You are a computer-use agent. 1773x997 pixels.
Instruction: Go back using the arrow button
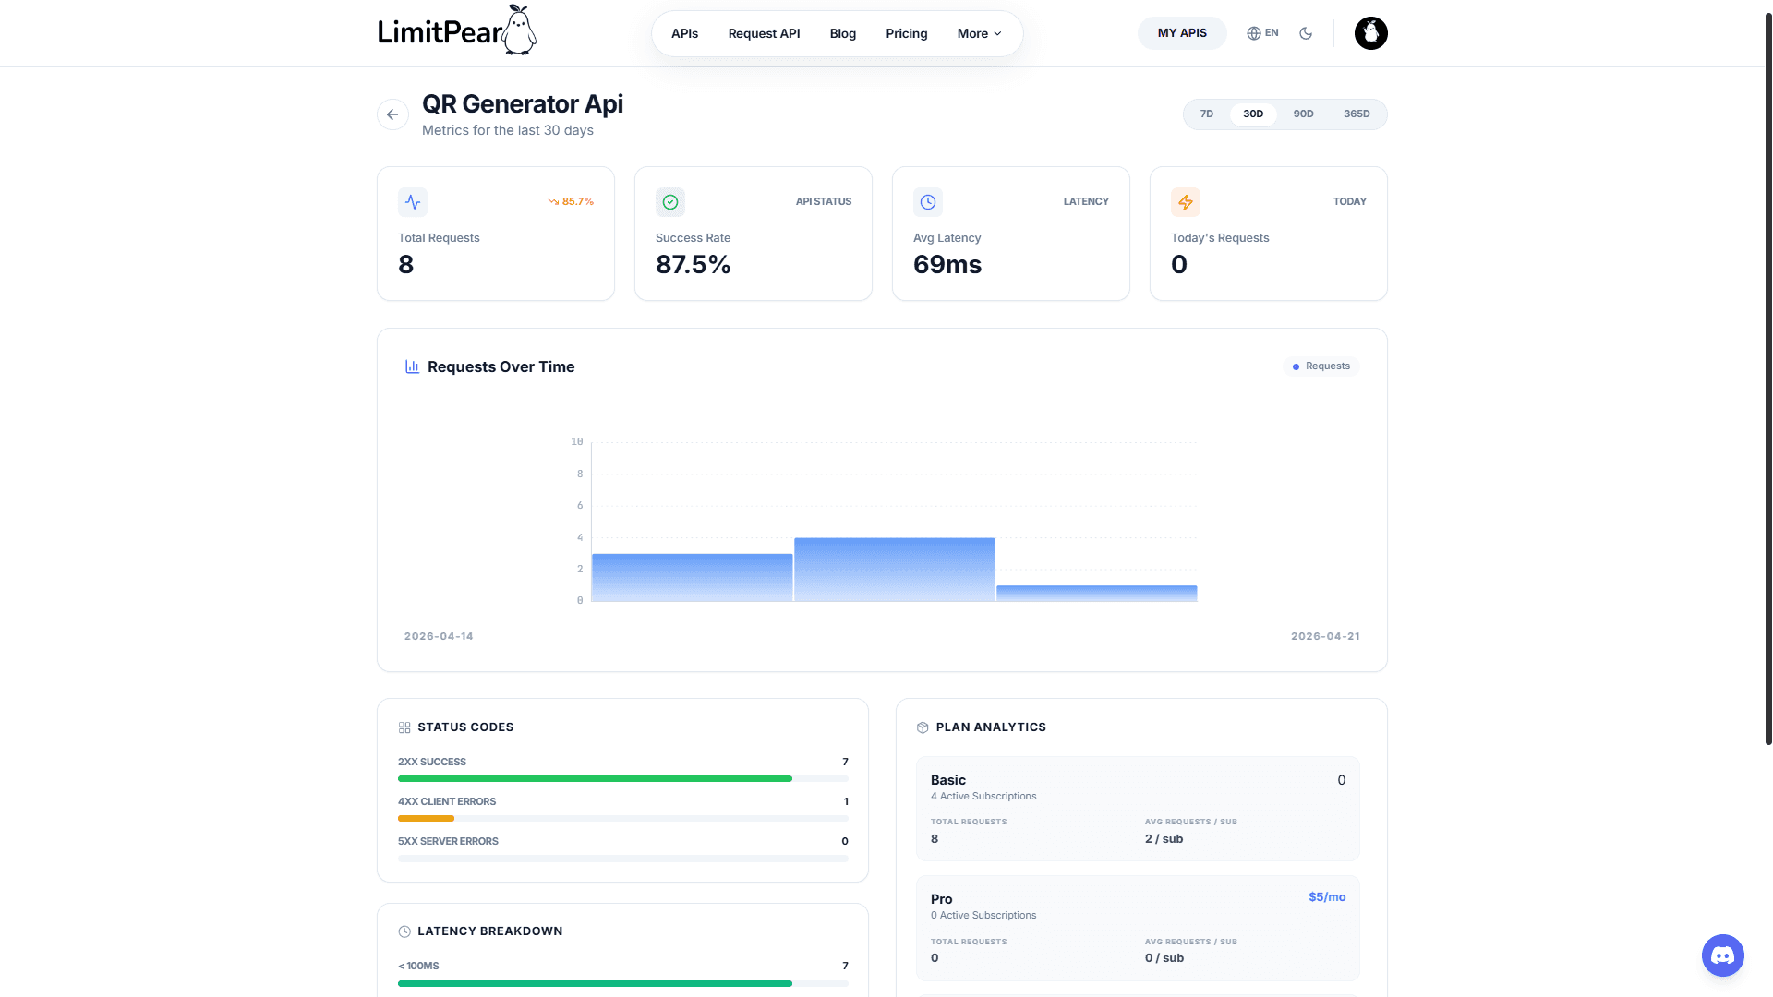(392, 114)
